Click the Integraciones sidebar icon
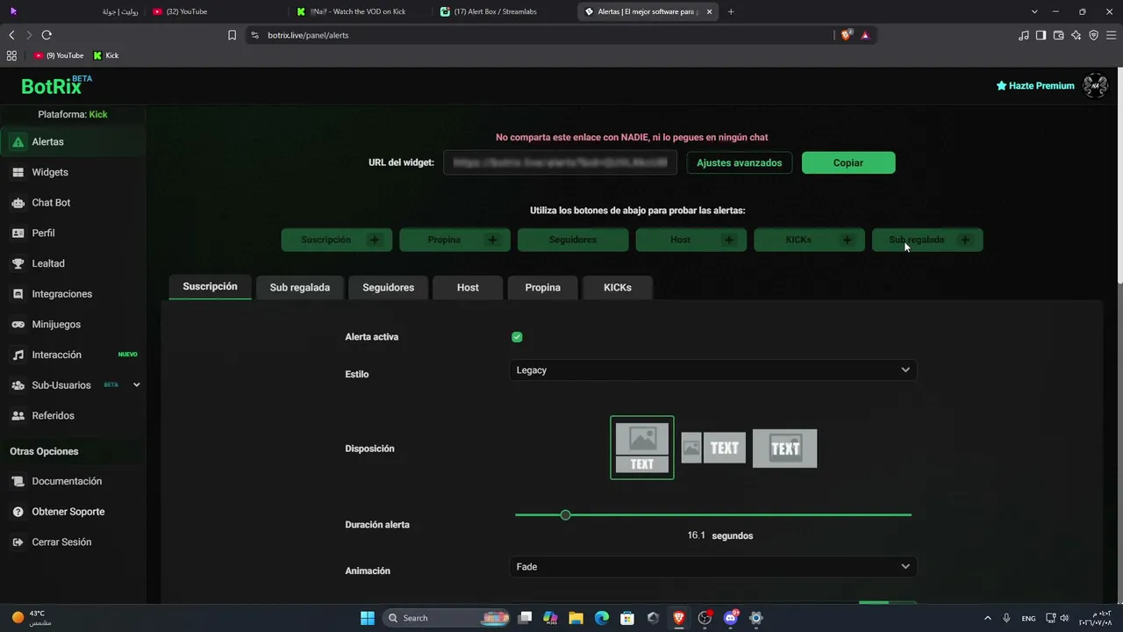This screenshot has width=1123, height=632. [x=18, y=294]
